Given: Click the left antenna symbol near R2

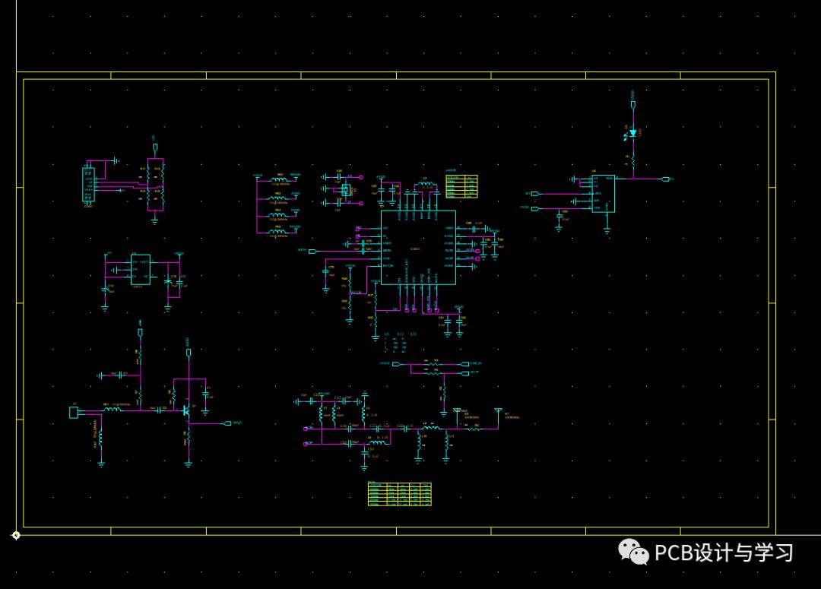Looking at the screenshot, I should 457,412.
